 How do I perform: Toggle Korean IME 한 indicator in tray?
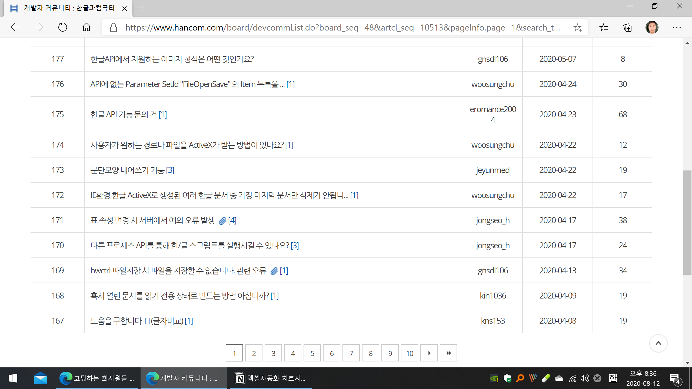click(613, 378)
